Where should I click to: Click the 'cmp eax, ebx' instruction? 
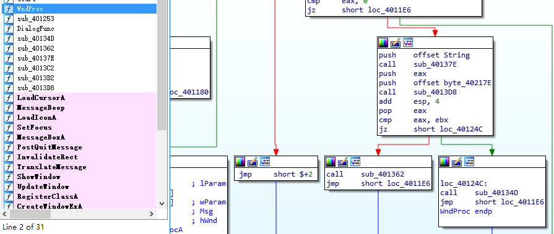413,120
